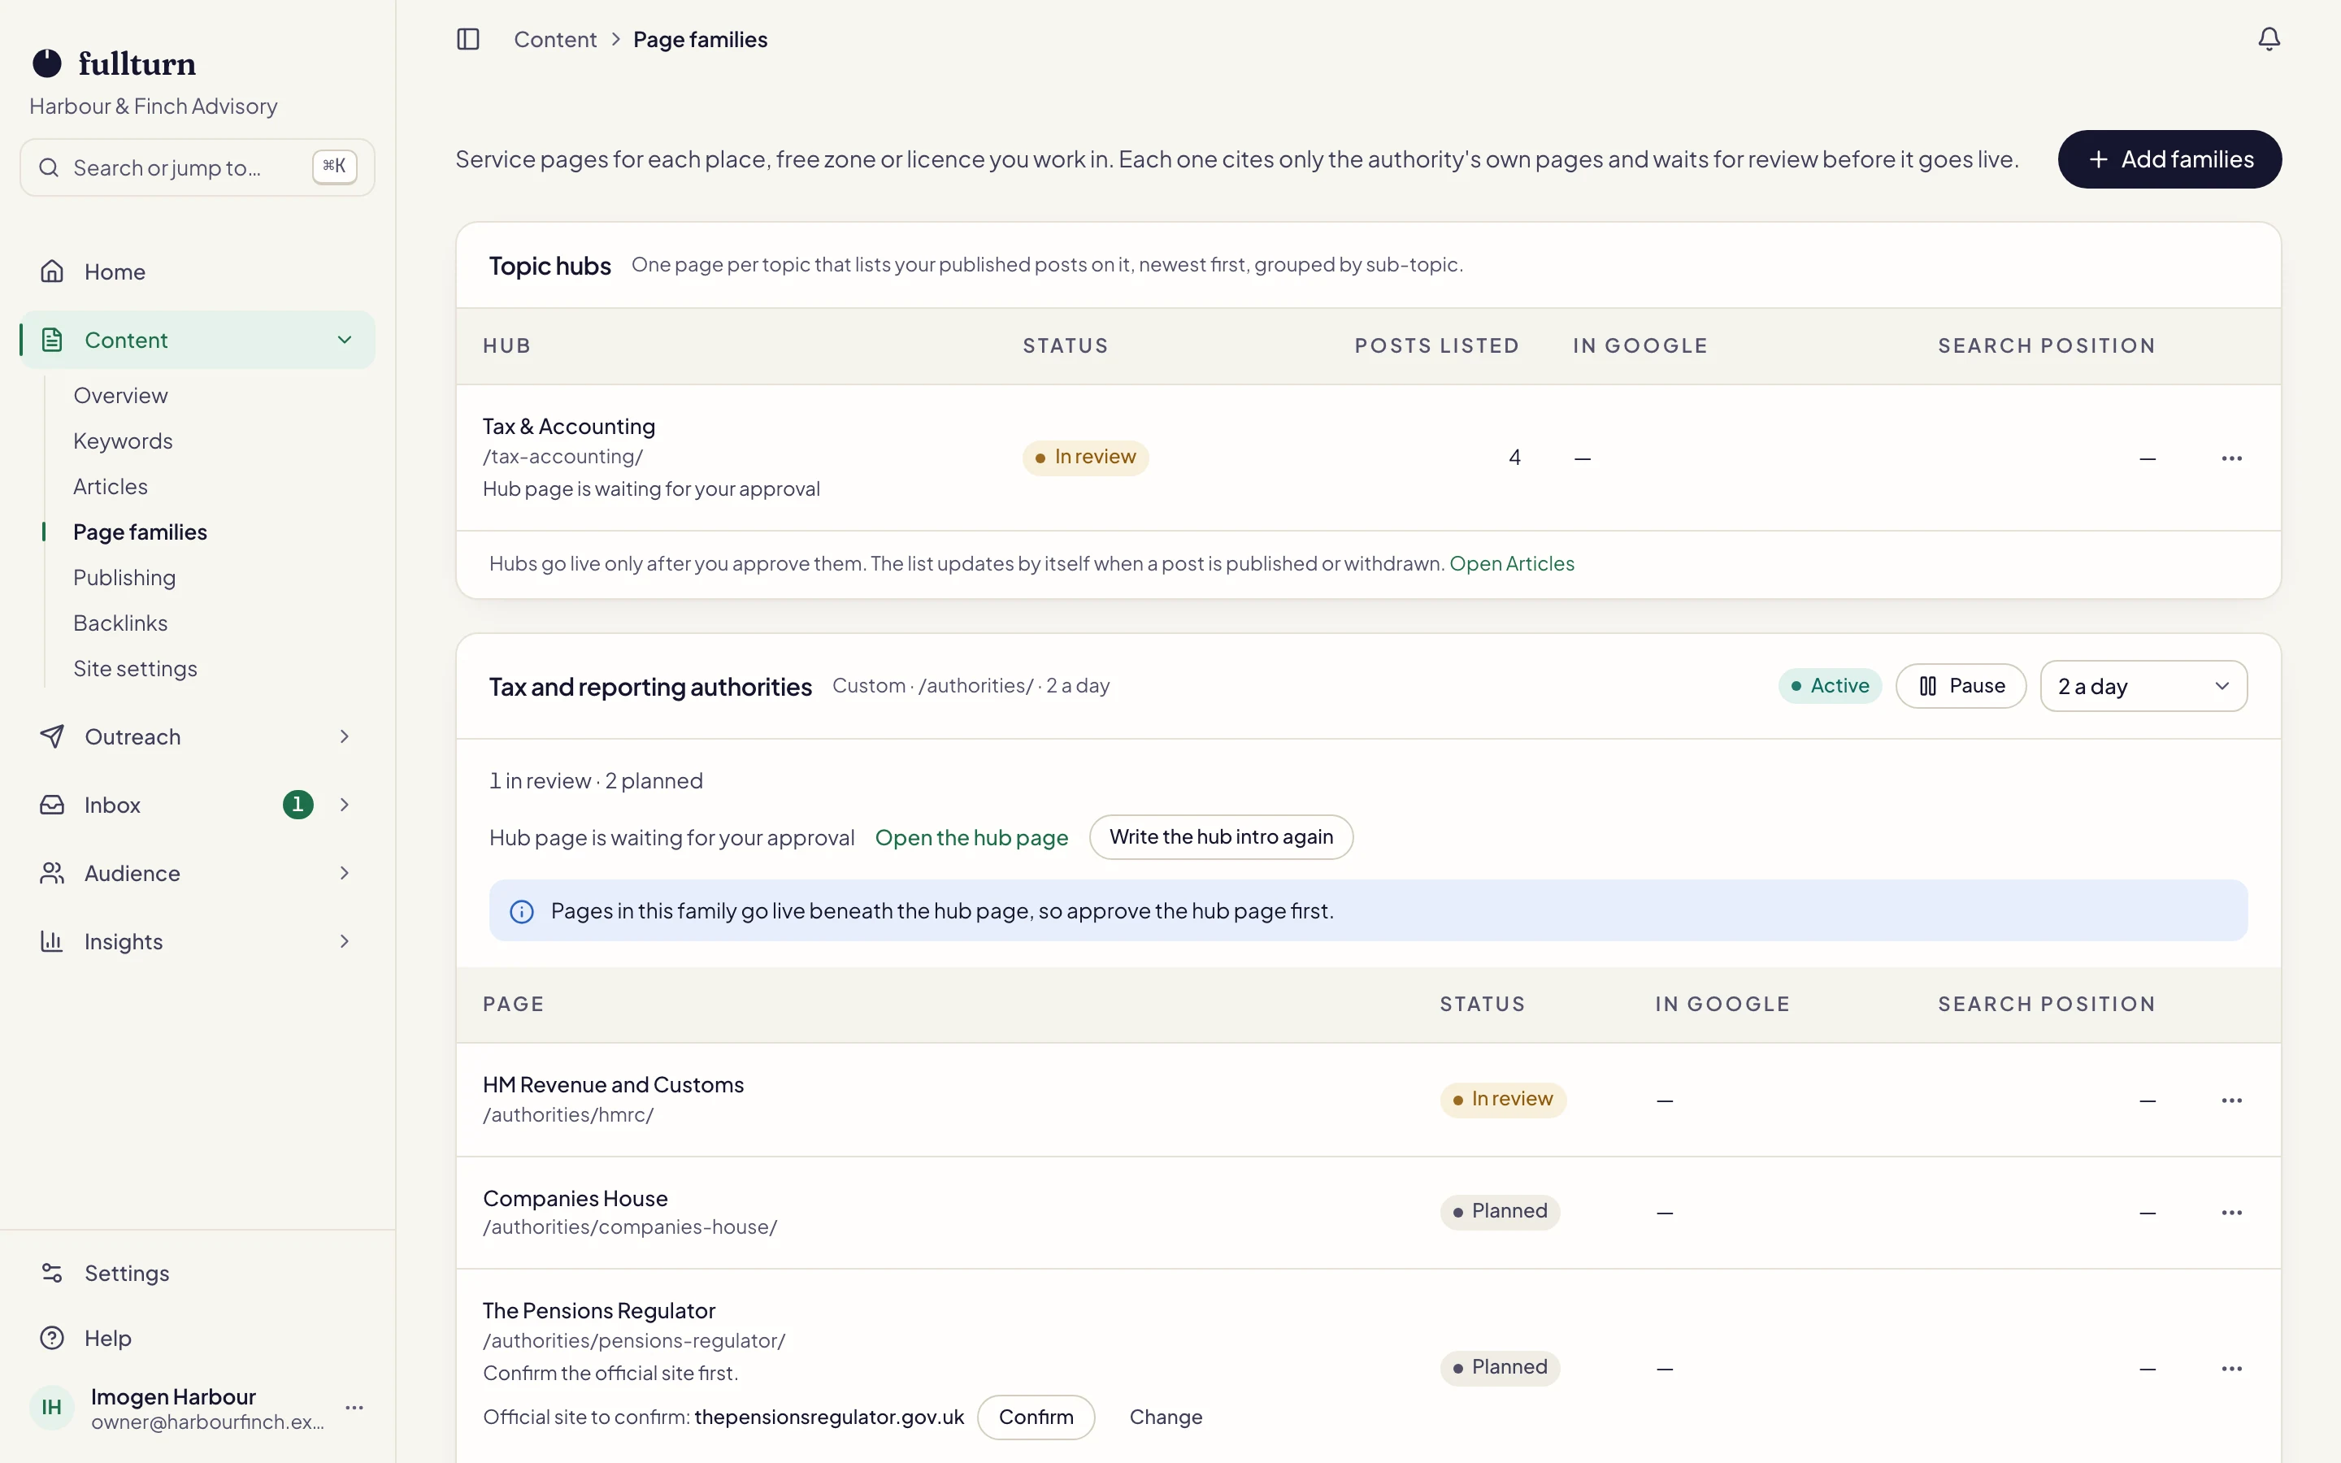Click the In review badge for Tax & Accounting
This screenshot has width=2341, height=1463.
click(x=1085, y=458)
